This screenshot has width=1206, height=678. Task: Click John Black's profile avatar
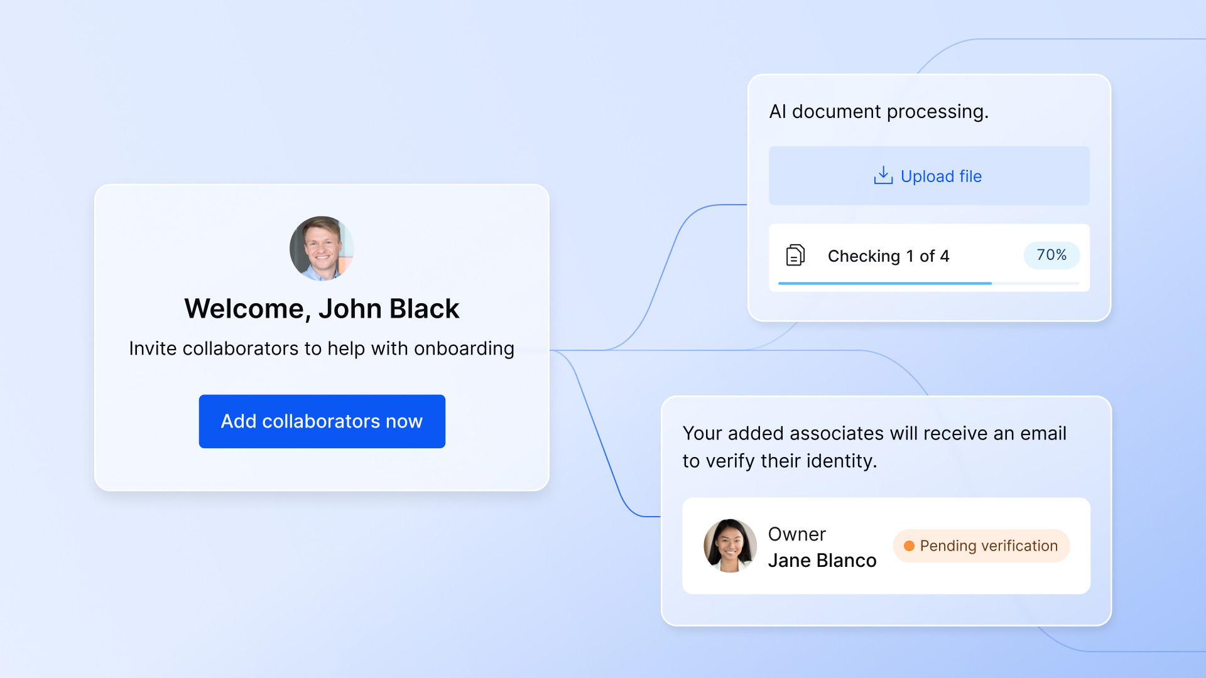pyautogui.click(x=322, y=249)
